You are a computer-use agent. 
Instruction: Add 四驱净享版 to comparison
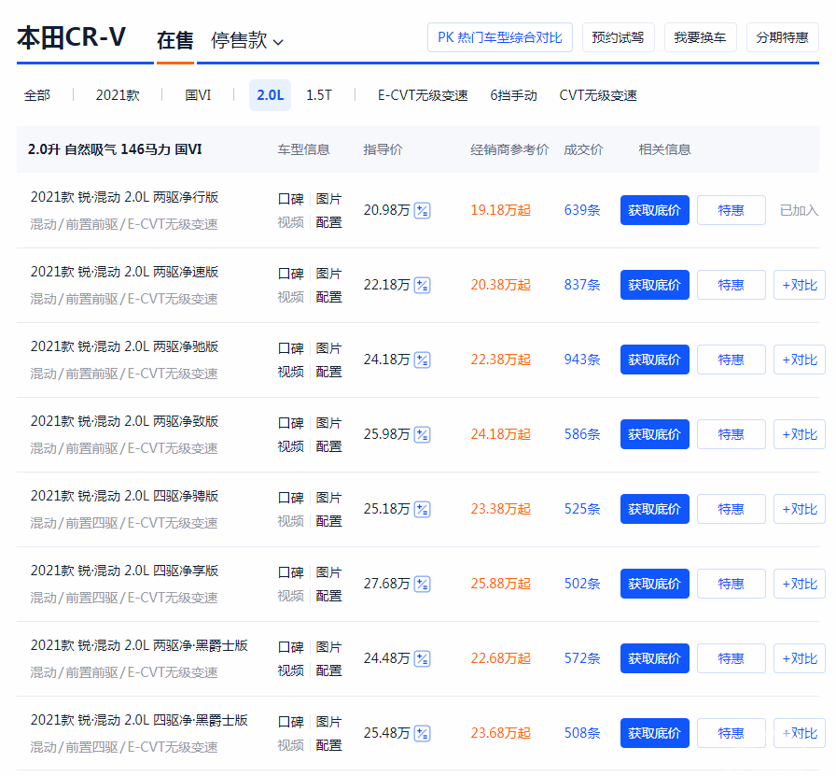point(800,584)
